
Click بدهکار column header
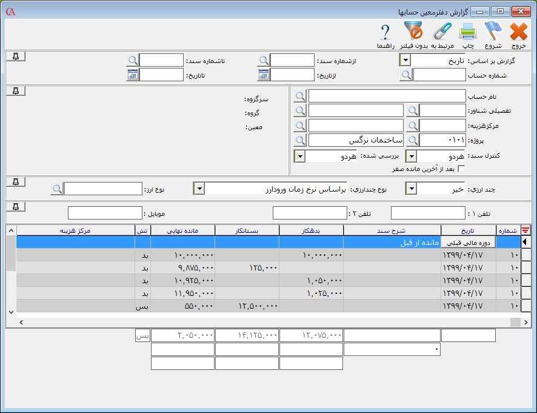[311, 230]
